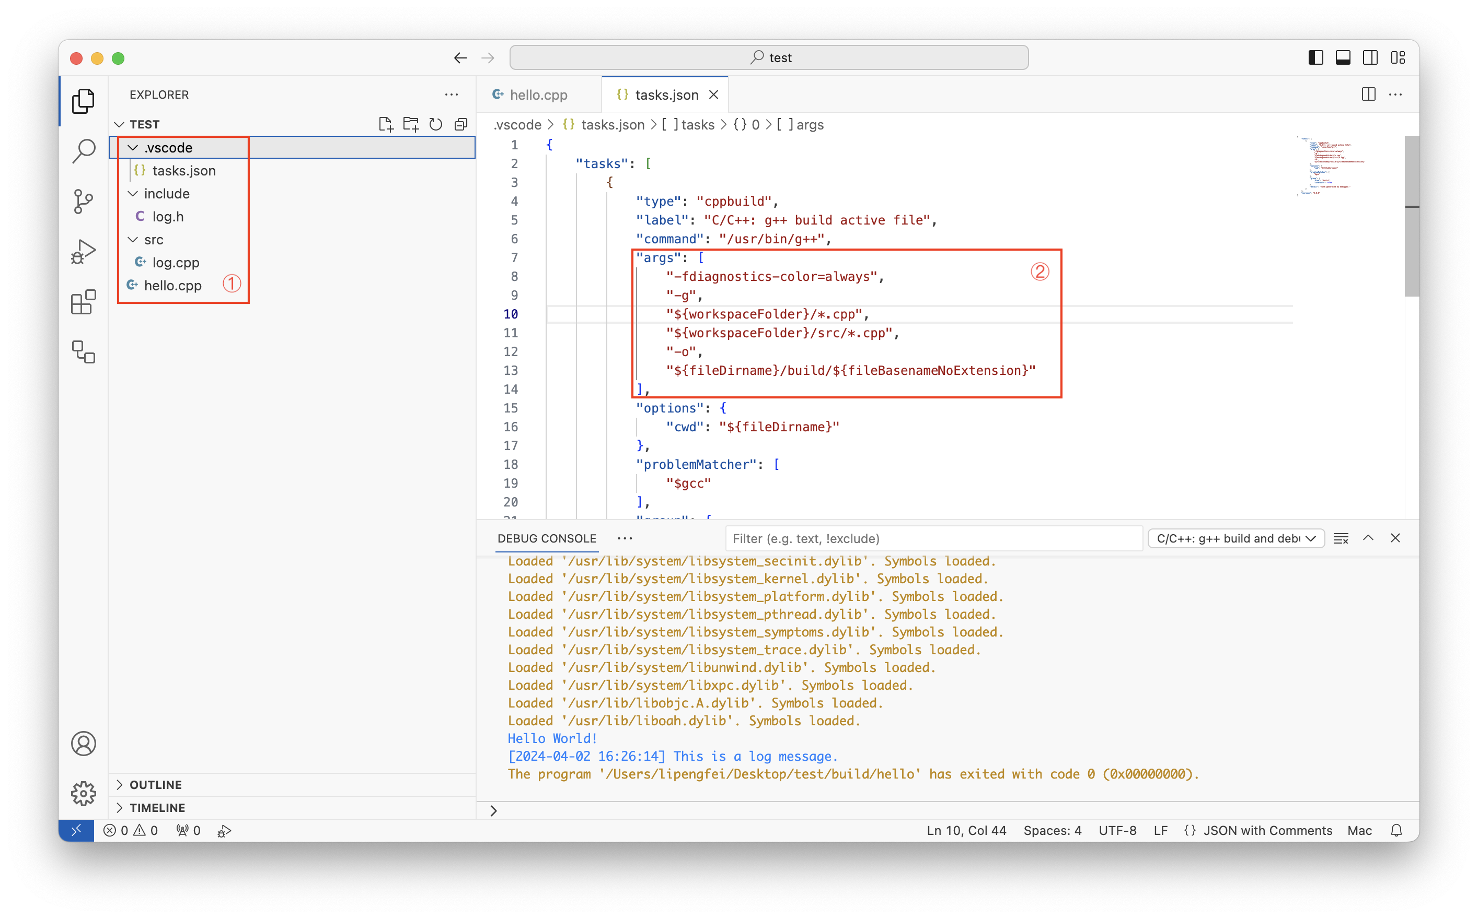The height and width of the screenshot is (919, 1478).
Task: Open the debug session dropdown
Action: (1237, 538)
